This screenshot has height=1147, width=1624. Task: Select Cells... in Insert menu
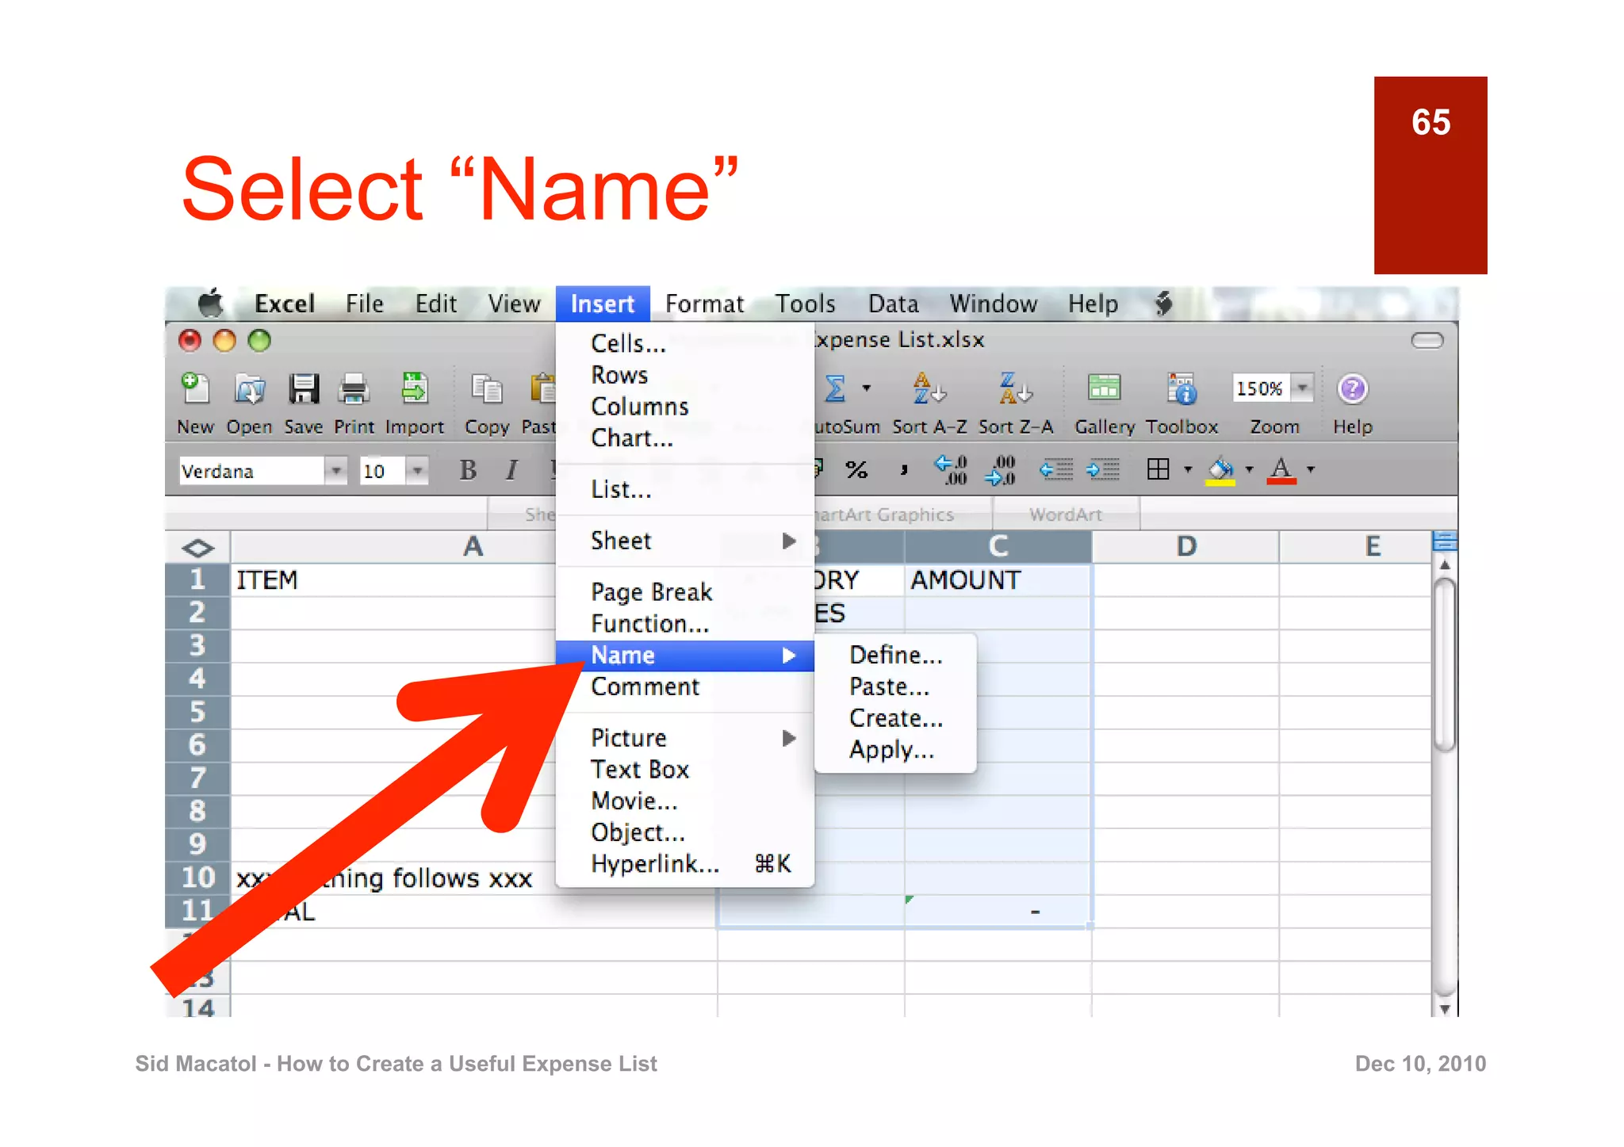pyautogui.click(x=685, y=343)
